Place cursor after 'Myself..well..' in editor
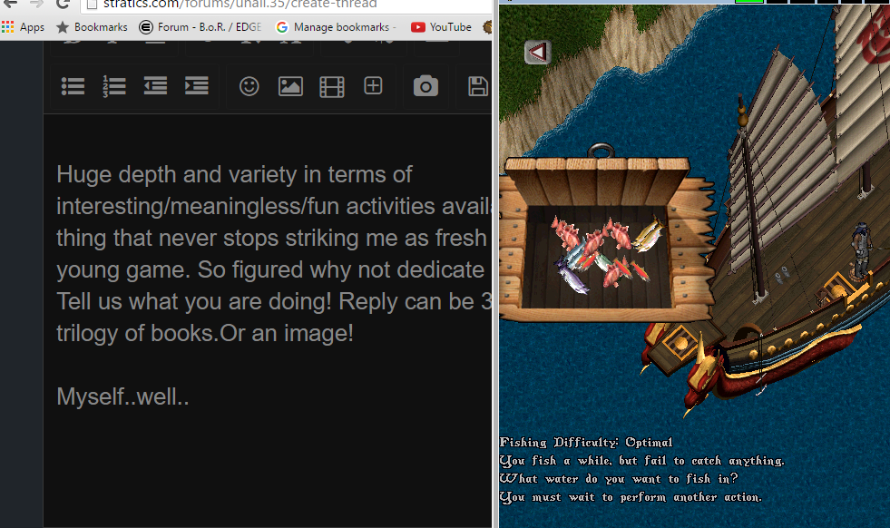The width and height of the screenshot is (890, 528). pyautogui.click(x=190, y=396)
